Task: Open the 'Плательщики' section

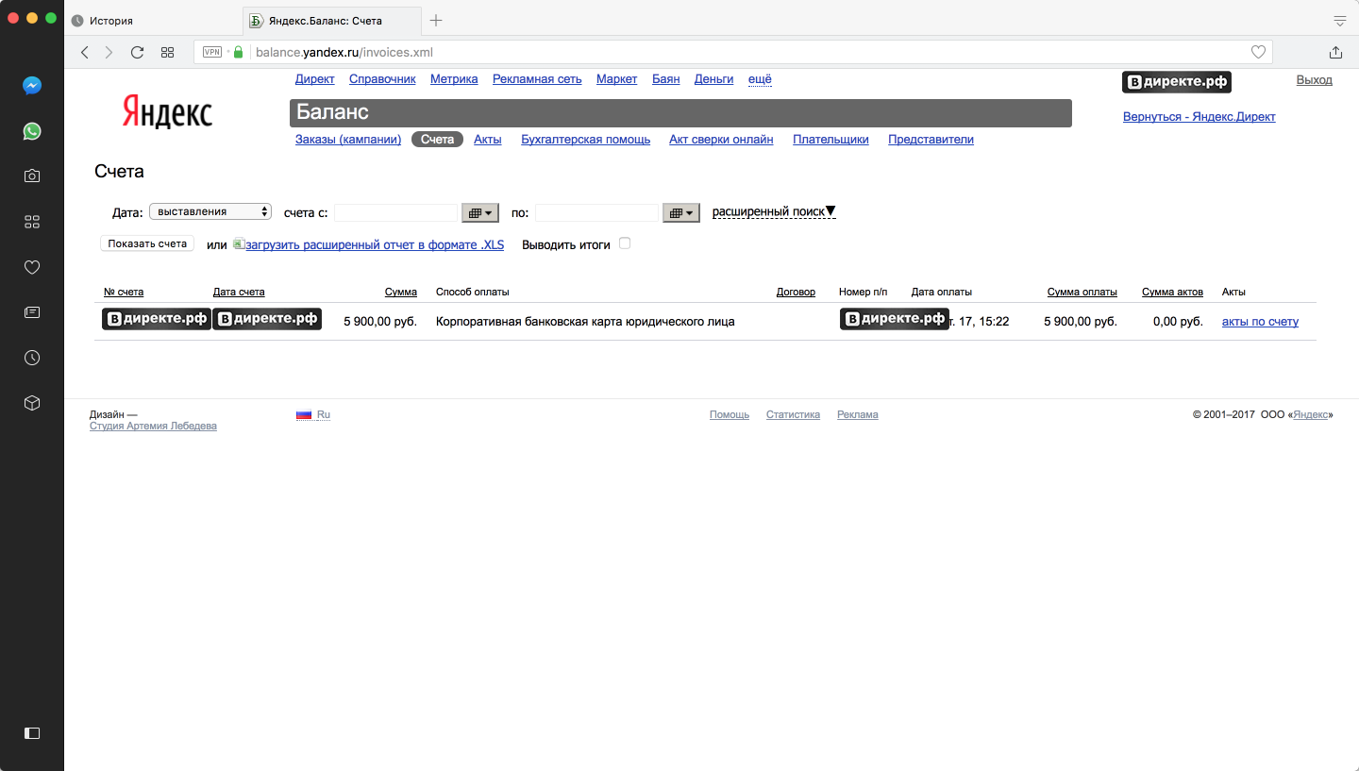Action: (x=830, y=140)
